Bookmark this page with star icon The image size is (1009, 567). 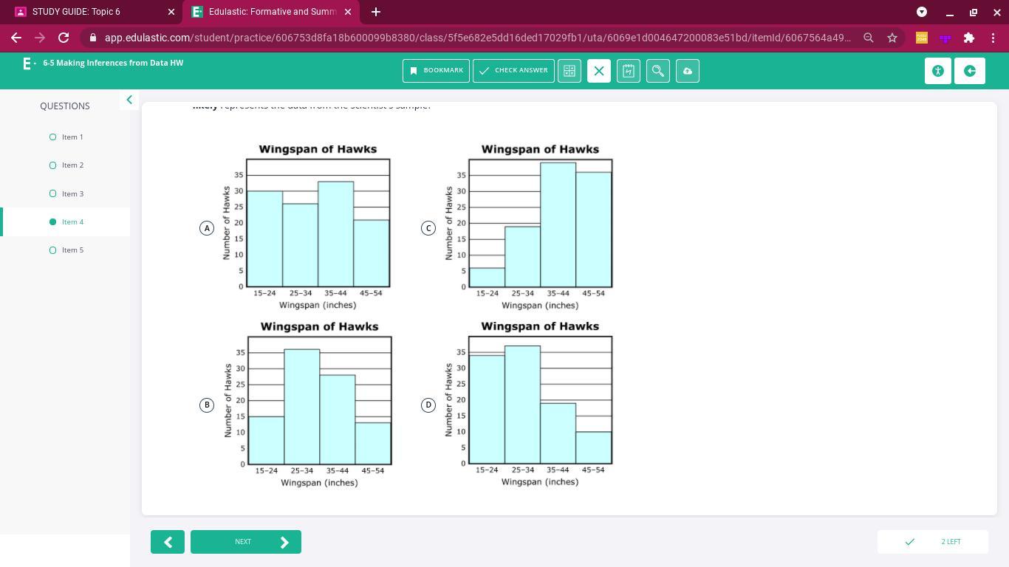892,38
